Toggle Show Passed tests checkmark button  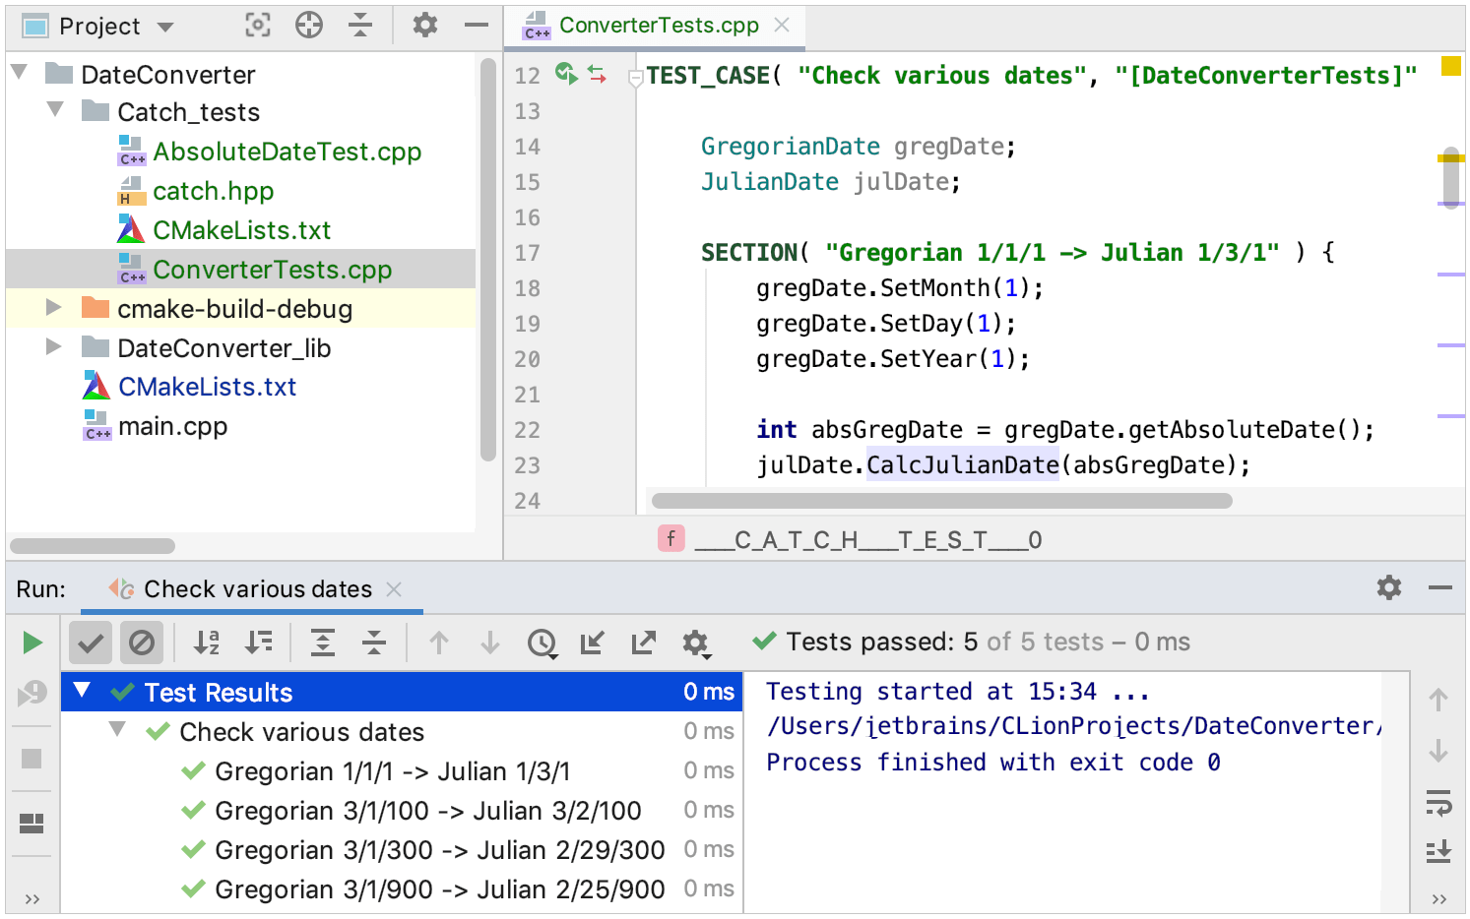(91, 643)
